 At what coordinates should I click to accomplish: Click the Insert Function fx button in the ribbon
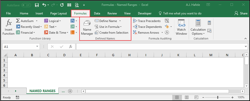8,27
